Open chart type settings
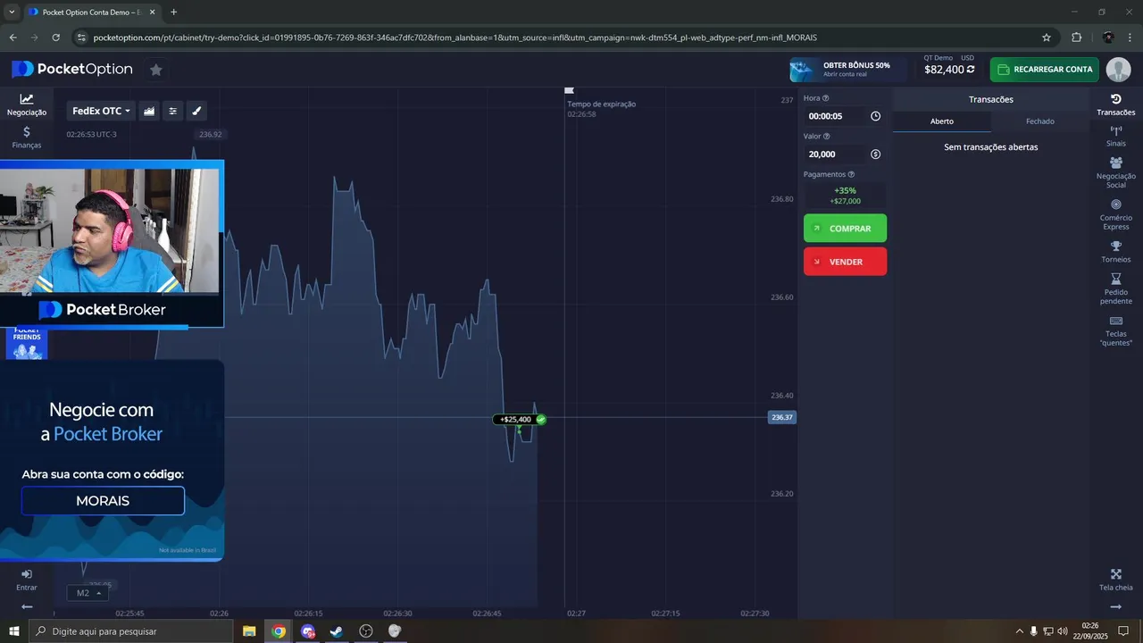Screen dimensions: 1143x643 [x=149, y=111]
